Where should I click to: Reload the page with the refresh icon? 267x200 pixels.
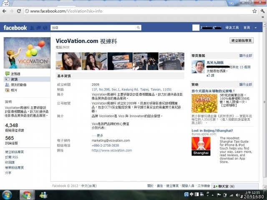[x=19, y=11]
